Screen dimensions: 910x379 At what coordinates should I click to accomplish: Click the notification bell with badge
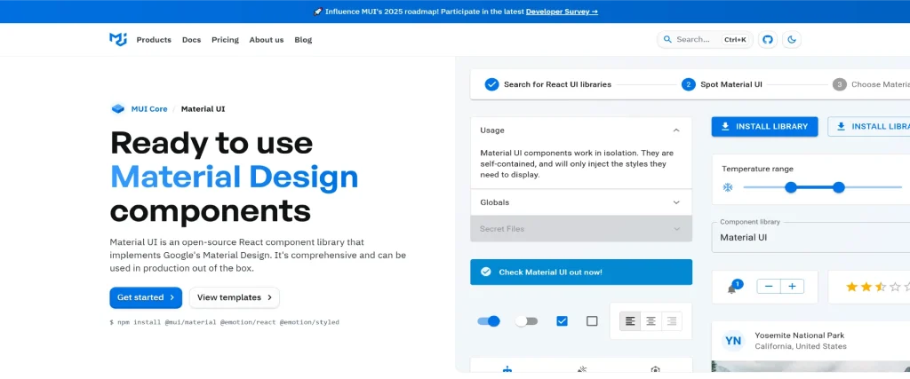(x=732, y=288)
